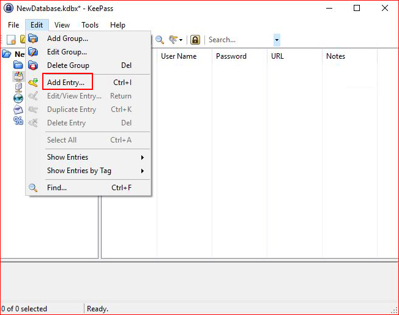The height and width of the screenshot is (315, 399).
Task: Select the root database folder in tree
Action: coord(7,54)
